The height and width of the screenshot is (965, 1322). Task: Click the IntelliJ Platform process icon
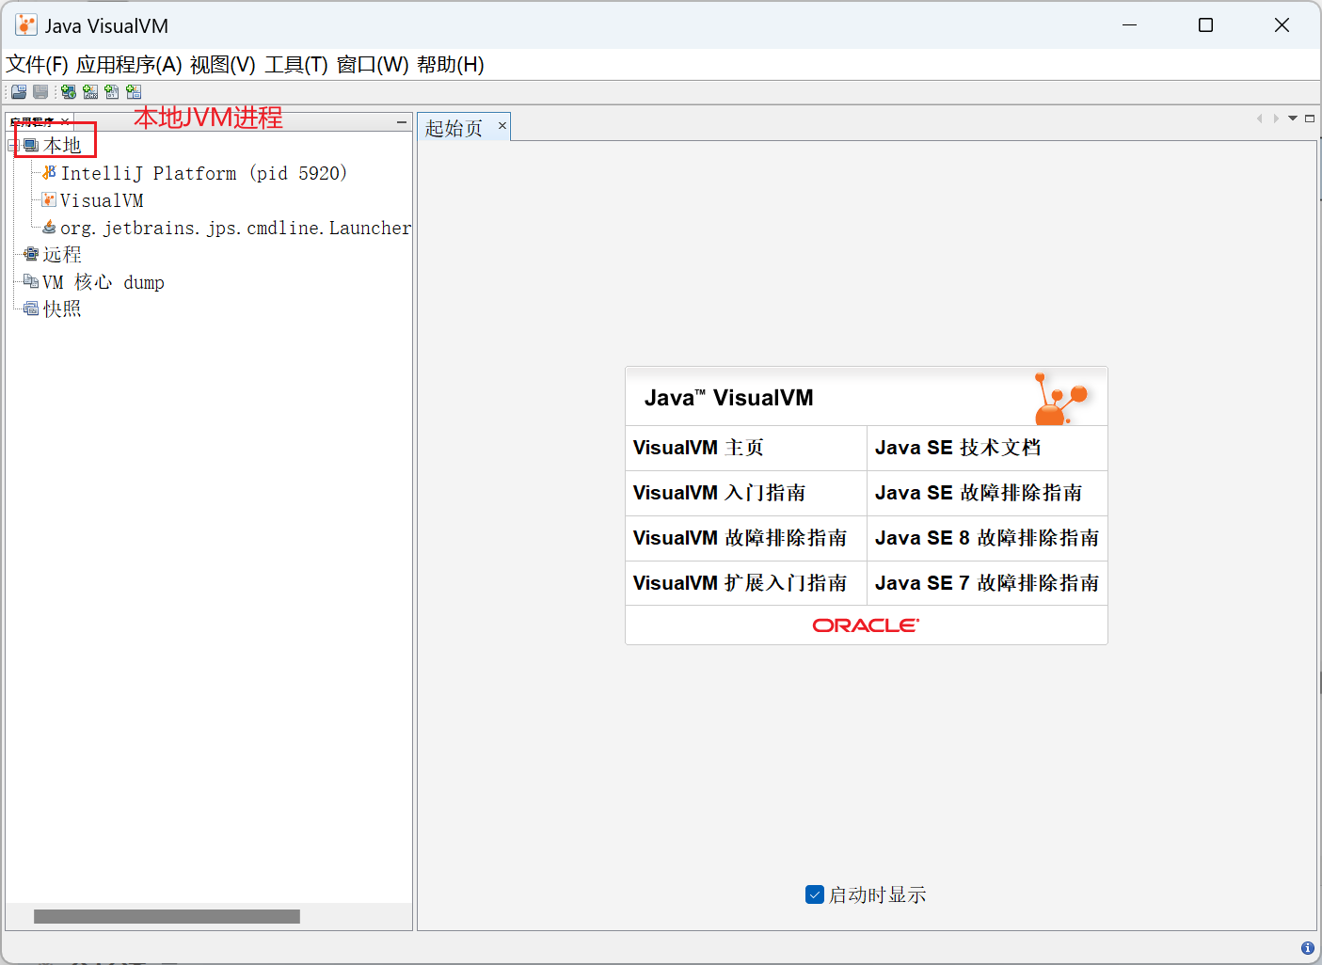49,172
